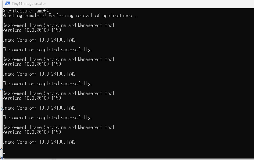
Task: Click the PowerShell icon in the title bar
Action: 7,4
